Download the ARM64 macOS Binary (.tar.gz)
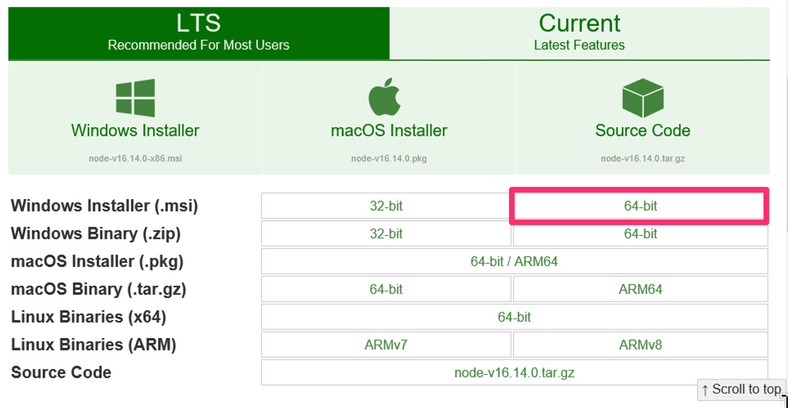 pos(639,289)
